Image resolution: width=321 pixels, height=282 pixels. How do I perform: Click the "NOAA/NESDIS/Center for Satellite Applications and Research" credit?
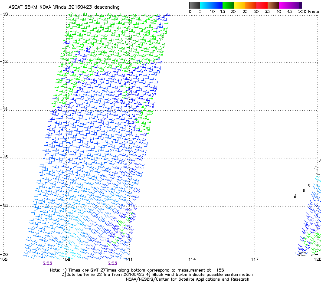click(x=187, y=279)
